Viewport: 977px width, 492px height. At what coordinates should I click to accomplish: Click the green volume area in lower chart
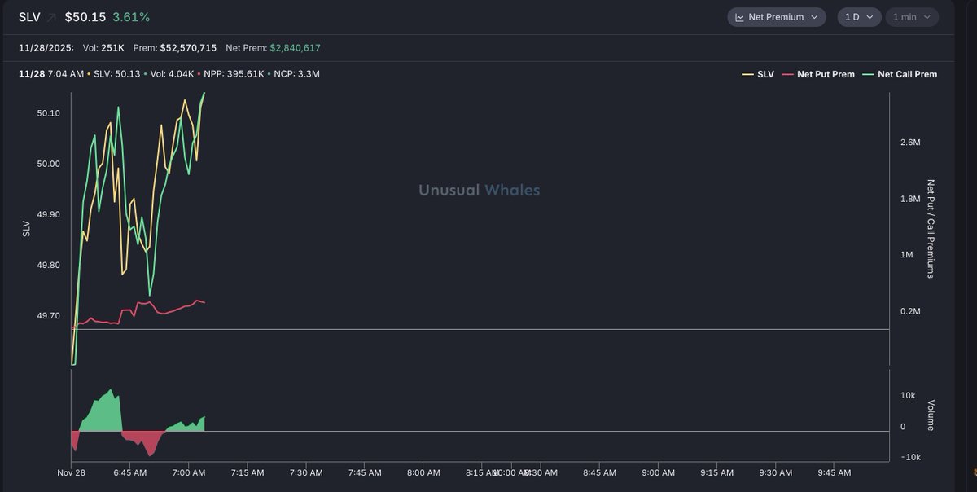point(102,415)
